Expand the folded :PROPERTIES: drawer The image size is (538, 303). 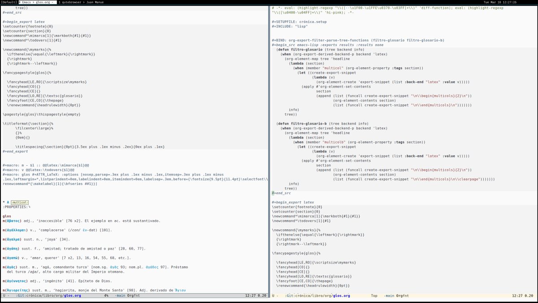[x=16, y=207]
